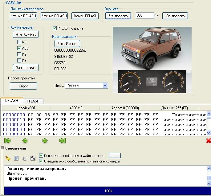Click 'Чт. пробега' to read mileage
Screen dimensions: 211x196
click(x=118, y=16)
